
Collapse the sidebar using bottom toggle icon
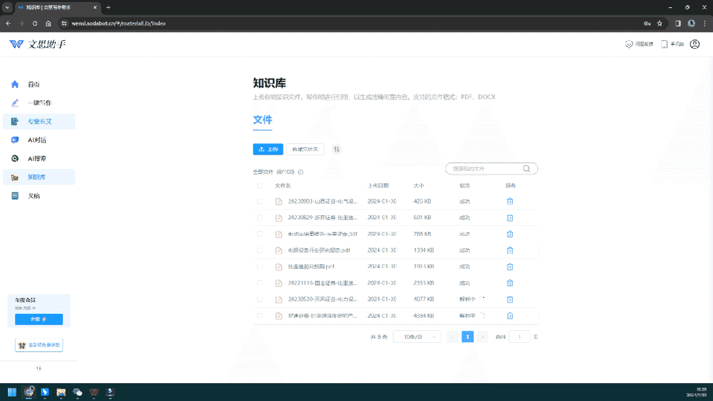coord(38,369)
